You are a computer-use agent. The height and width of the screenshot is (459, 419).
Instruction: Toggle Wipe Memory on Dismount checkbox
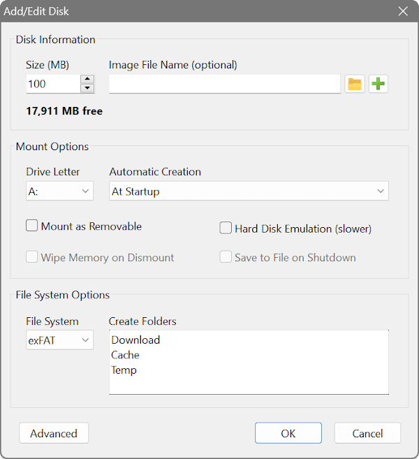point(31,257)
